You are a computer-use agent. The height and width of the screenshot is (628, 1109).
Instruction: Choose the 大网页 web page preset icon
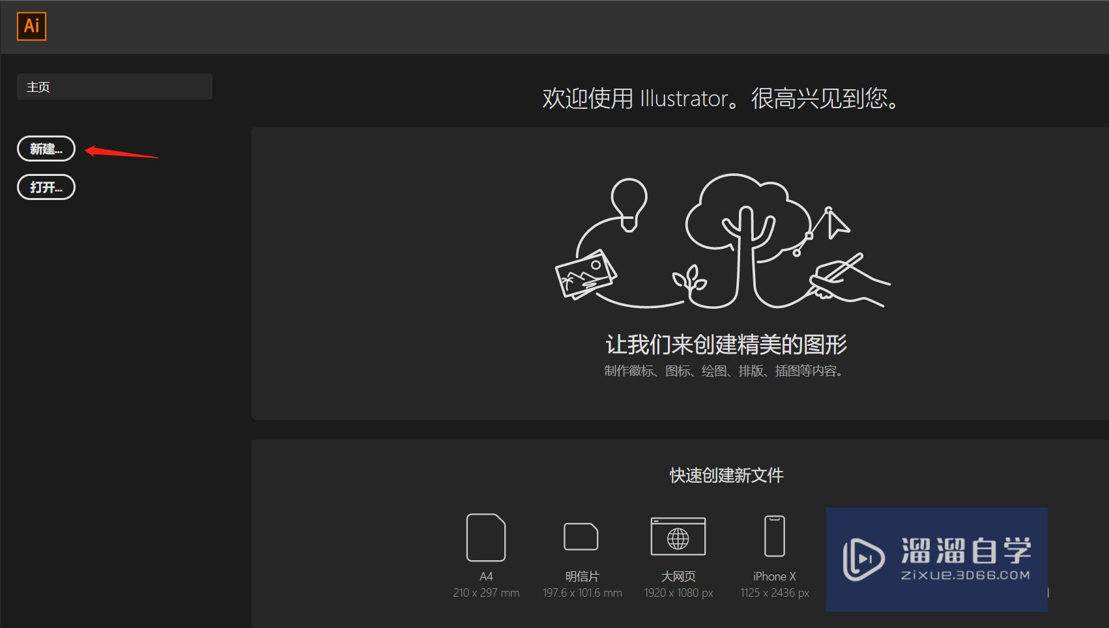click(678, 536)
